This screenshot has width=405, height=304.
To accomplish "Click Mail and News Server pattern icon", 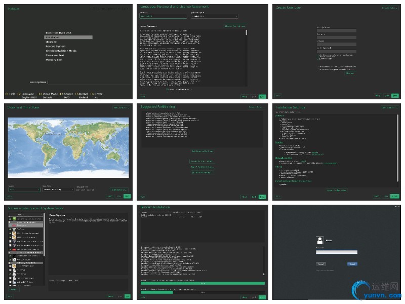I will pos(14,278).
